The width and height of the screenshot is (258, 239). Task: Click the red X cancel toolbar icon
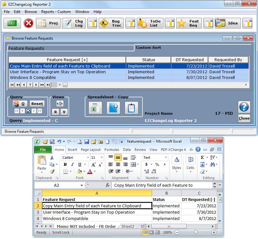pyautogui.click(x=28, y=23)
